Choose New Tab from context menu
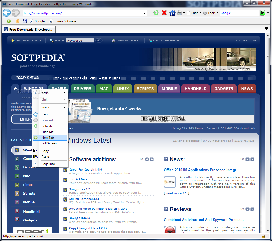This screenshot has height=241, width=272. coord(50,138)
